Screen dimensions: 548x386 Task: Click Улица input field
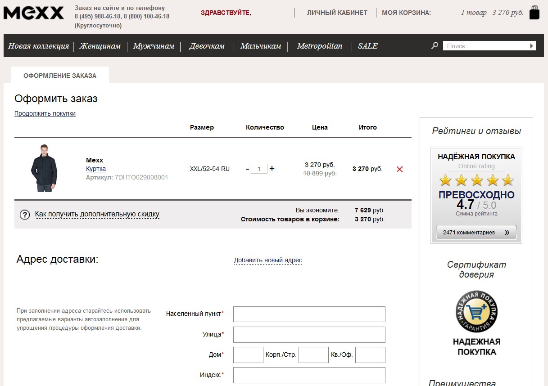(309, 334)
